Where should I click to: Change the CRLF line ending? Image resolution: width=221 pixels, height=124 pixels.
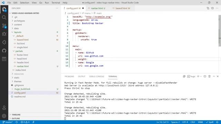point(193,122)
